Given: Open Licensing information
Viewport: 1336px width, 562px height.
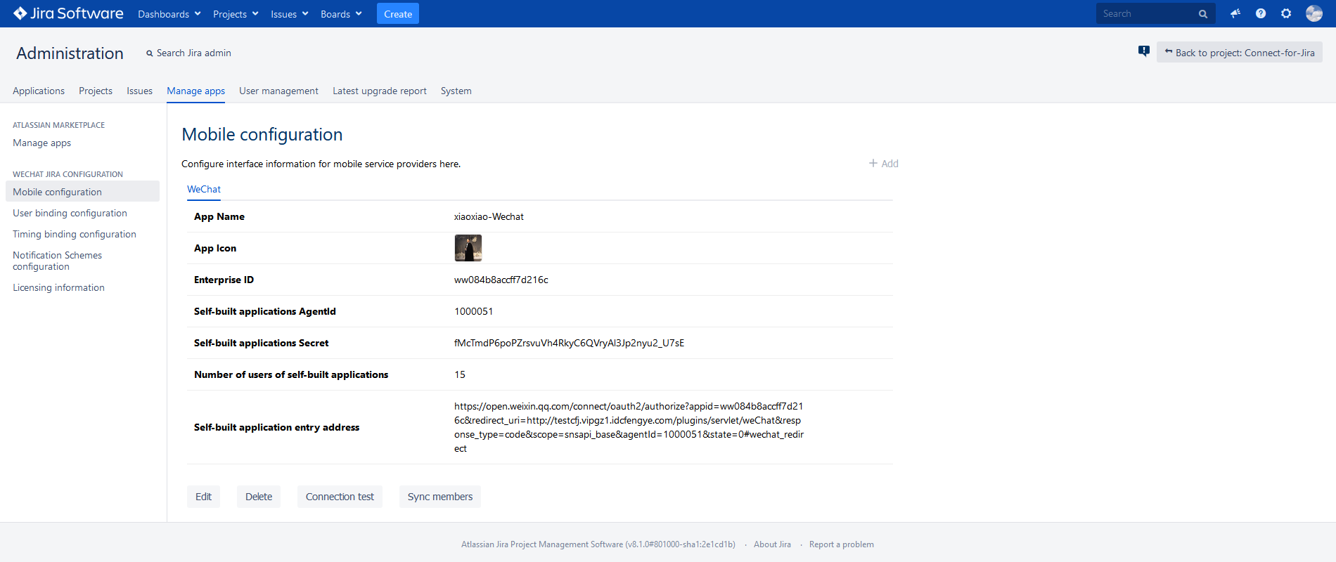Looking at the screenshot, I should [x=58, y=287].
